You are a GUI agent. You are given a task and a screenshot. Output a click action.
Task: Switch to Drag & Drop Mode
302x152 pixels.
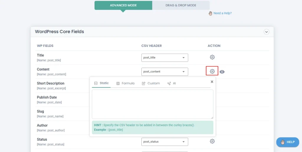181,5
